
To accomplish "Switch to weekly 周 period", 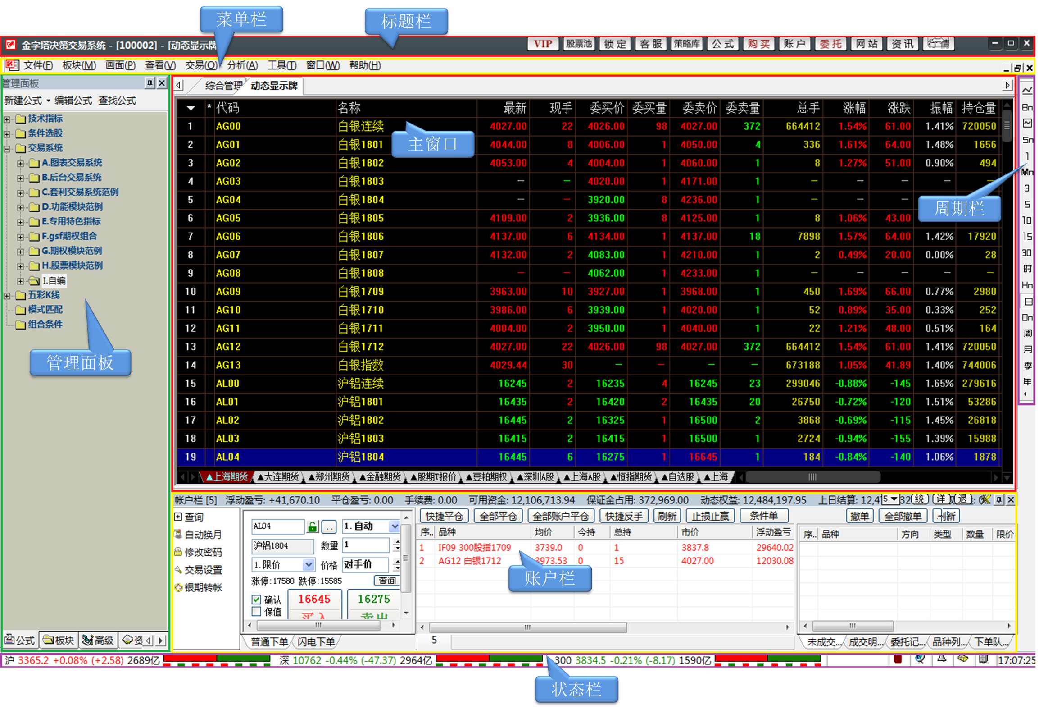I will (1027, 334).
